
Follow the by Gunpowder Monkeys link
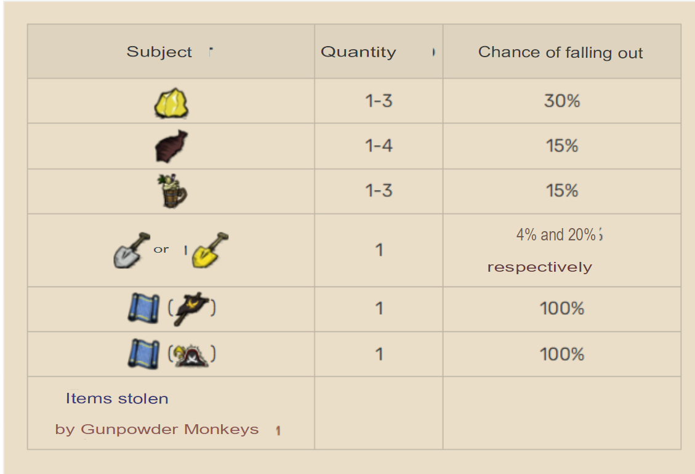157,429
